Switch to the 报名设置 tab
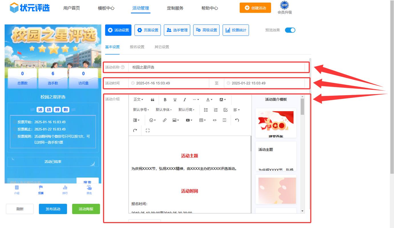The image size is (394, 228). [x=137, y=47]
